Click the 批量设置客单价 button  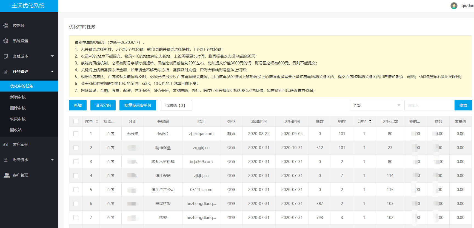click(138, 105)
